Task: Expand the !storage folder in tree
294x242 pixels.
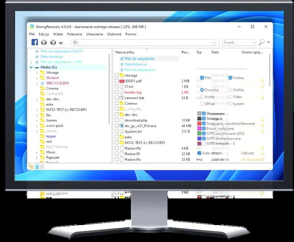Action: (x=37, y=73)
